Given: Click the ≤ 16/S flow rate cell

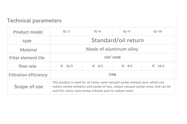Looking at the screenshot, I should point(158,66).
